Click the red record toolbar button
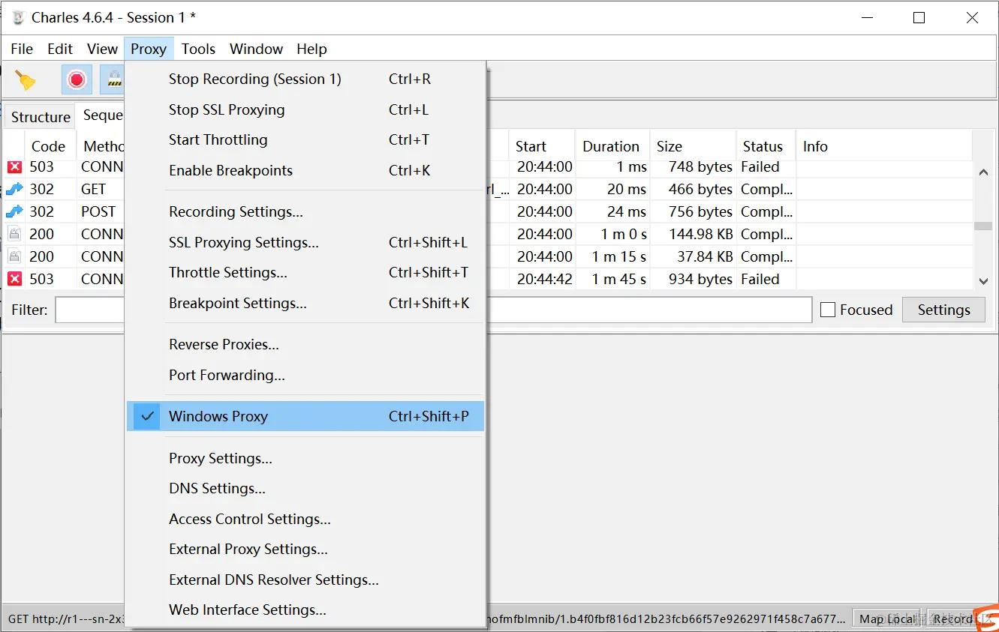 [x=77, y=79]
